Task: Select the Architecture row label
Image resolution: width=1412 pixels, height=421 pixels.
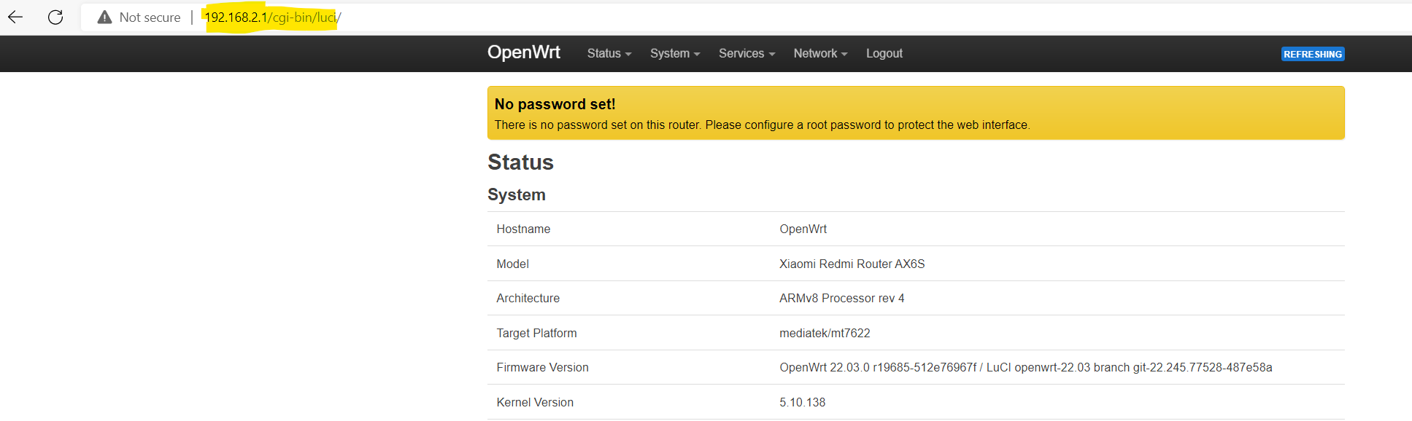Action: 528,298
